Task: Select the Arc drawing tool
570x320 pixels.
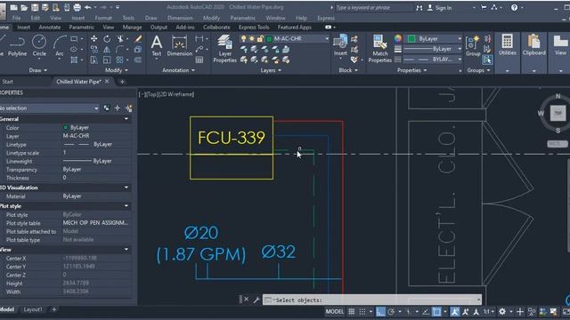Action: [60, 45]
